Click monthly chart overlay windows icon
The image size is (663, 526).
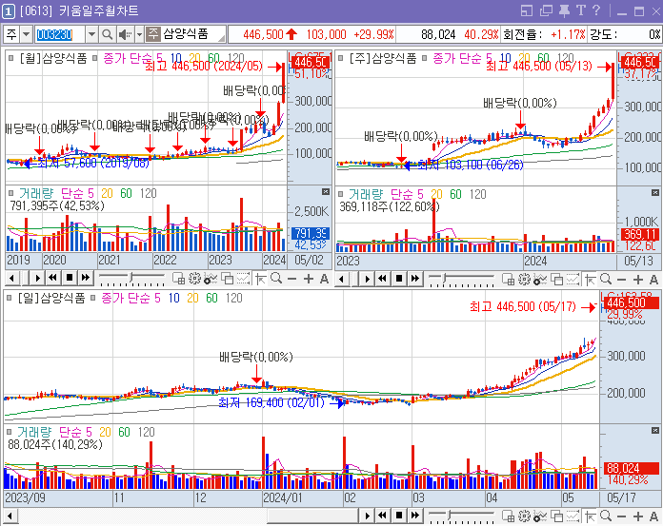(x=227, y=279)
